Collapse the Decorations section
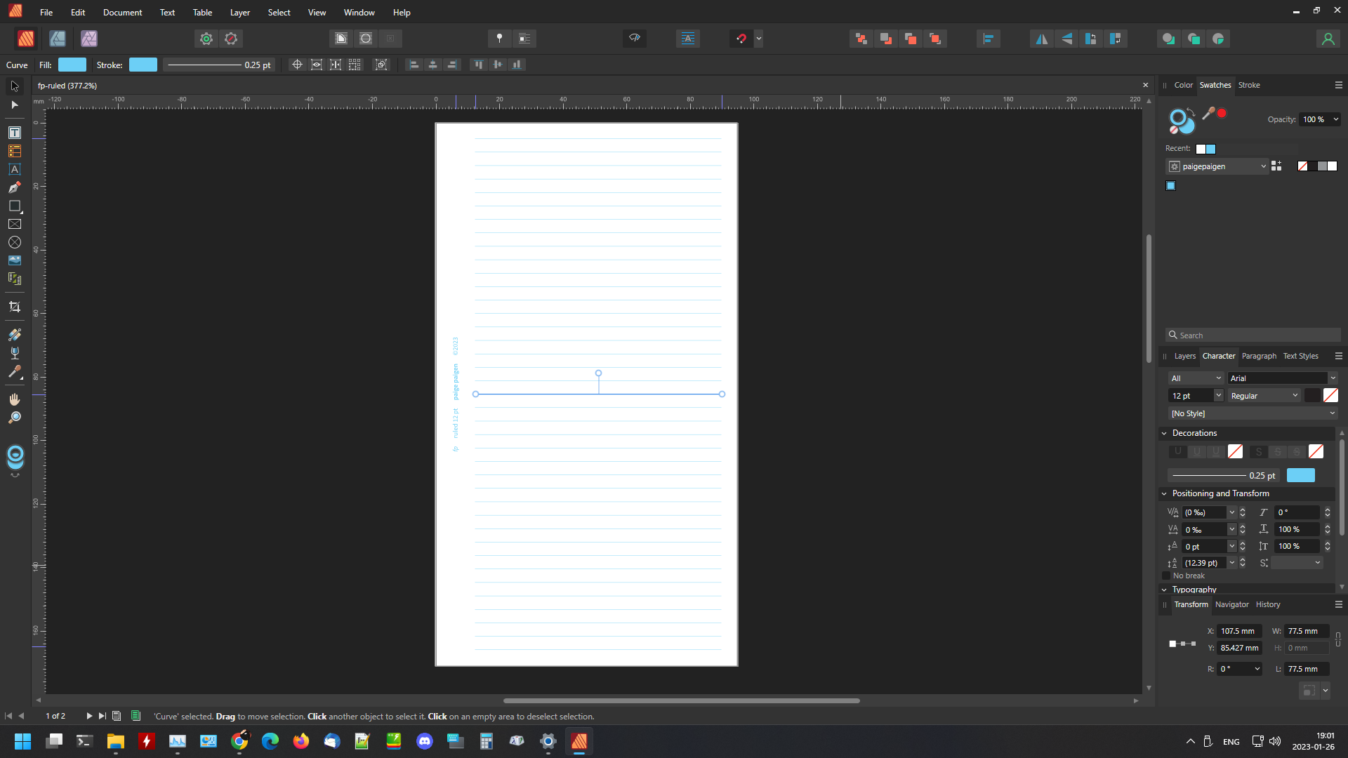1348x758 pixels. click(x=1164, y=433)
